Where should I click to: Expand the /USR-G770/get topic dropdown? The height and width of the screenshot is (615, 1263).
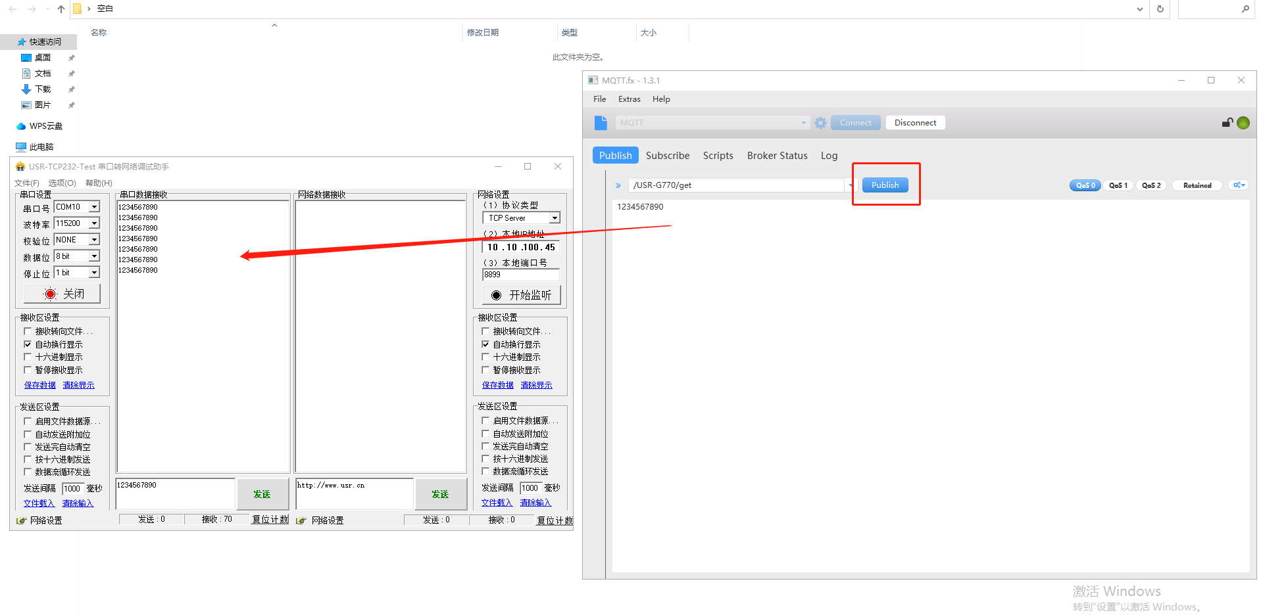pos(850,185)
